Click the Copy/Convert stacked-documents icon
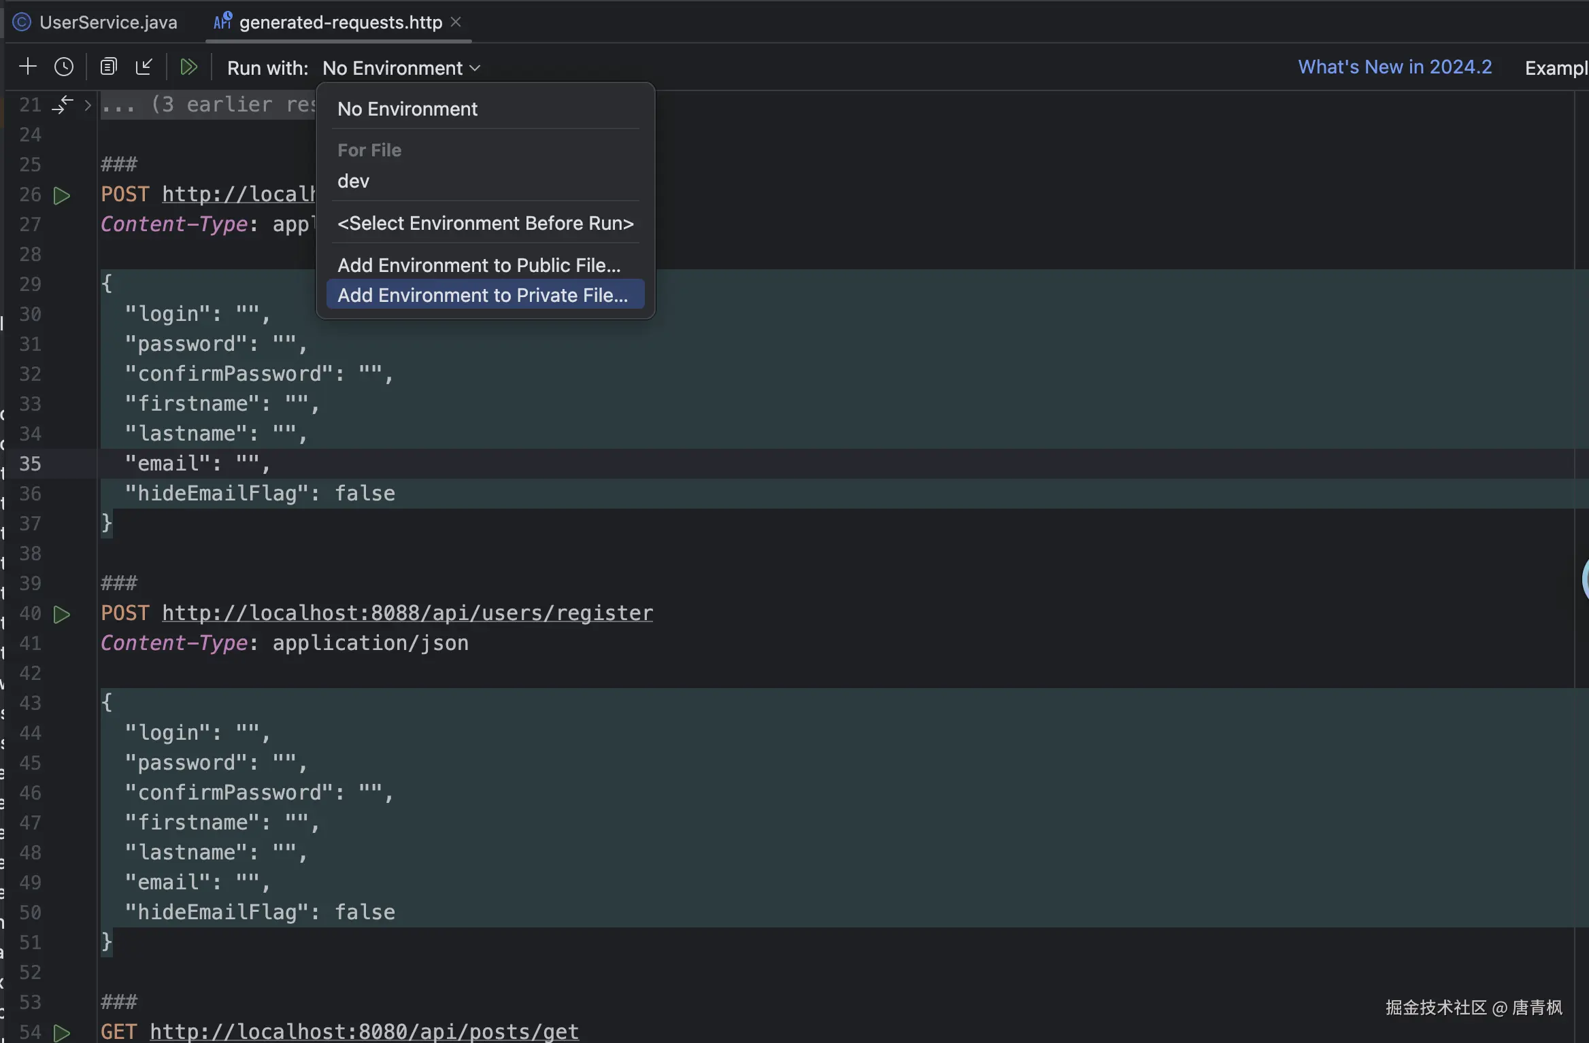This screenshot has width=1589, height=1043. [x=108, y=67]
